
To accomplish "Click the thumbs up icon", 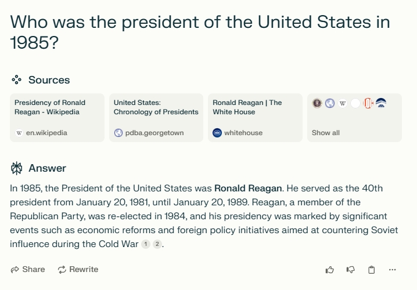I will click(x=330, y=270).
